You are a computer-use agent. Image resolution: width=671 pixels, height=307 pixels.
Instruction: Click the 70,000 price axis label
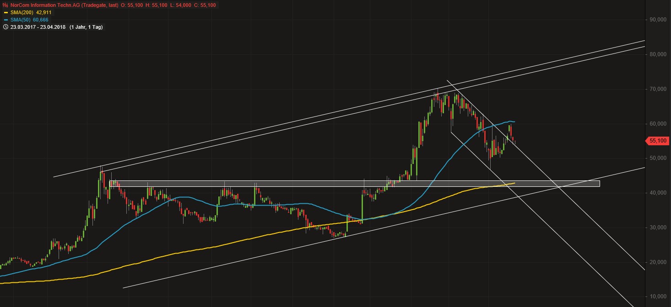pyautogui.click(x=657, y=89)
